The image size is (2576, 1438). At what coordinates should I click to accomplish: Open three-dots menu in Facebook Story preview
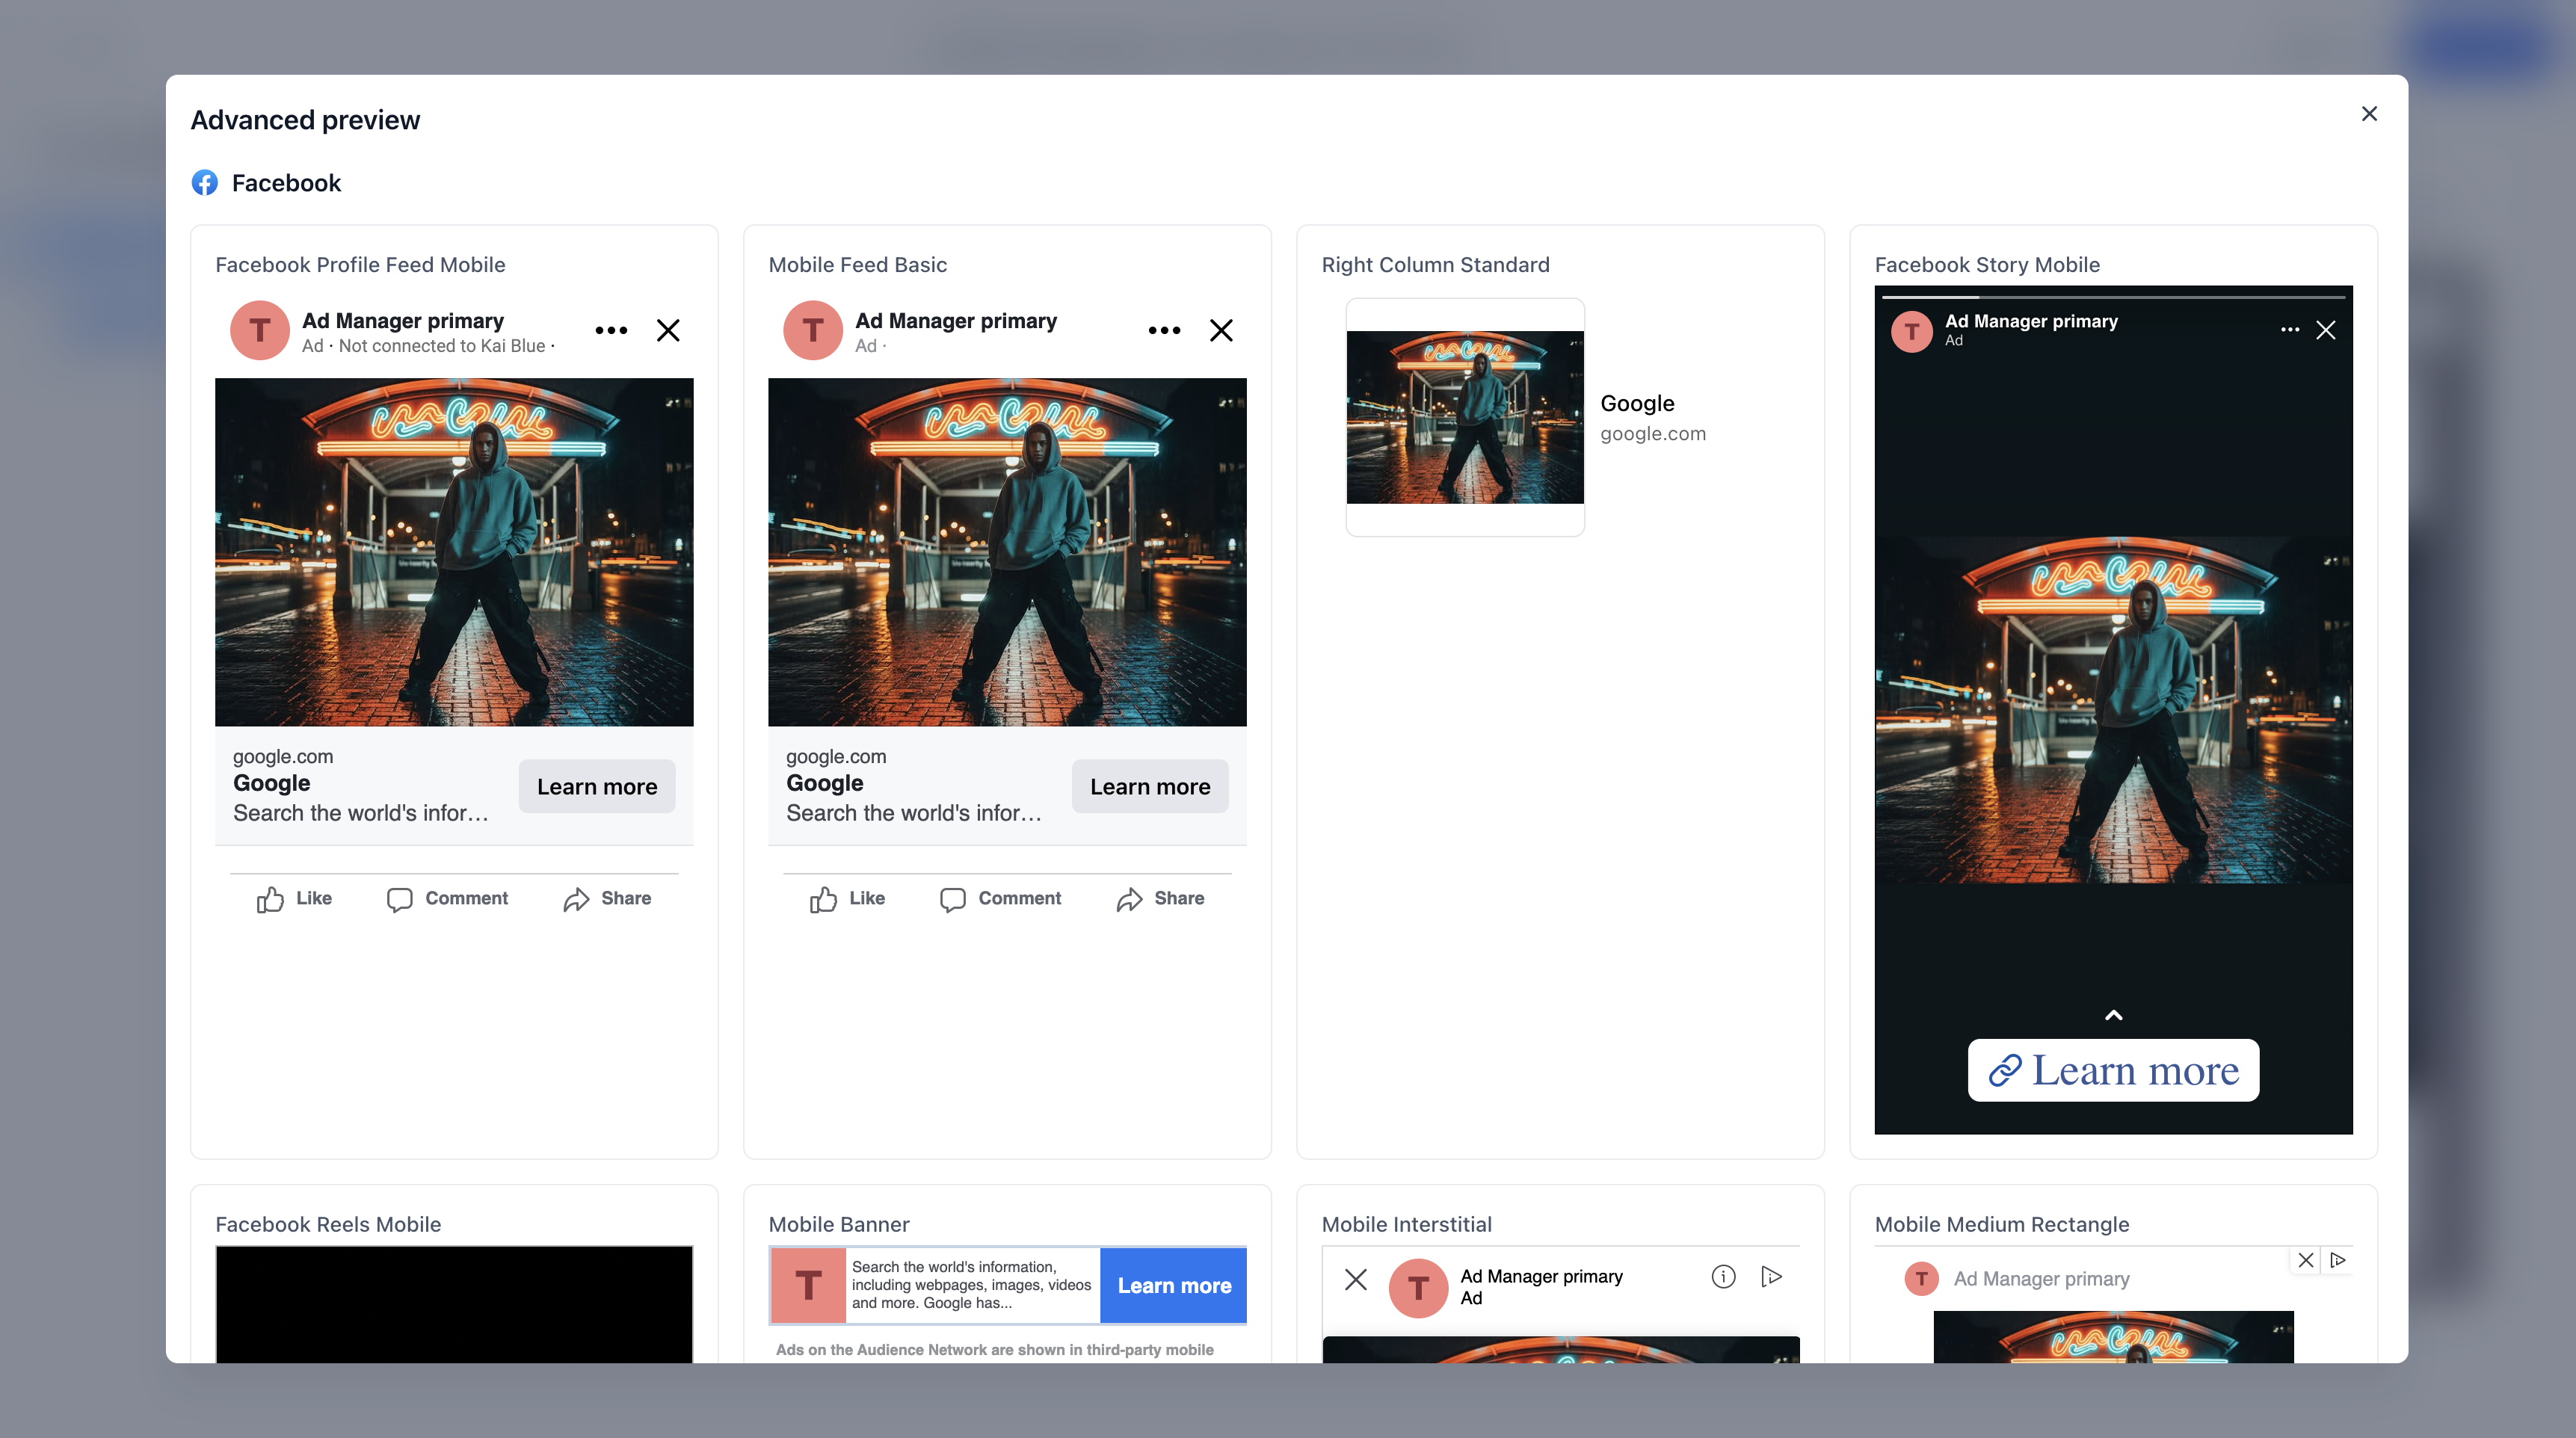[2289, 330]
